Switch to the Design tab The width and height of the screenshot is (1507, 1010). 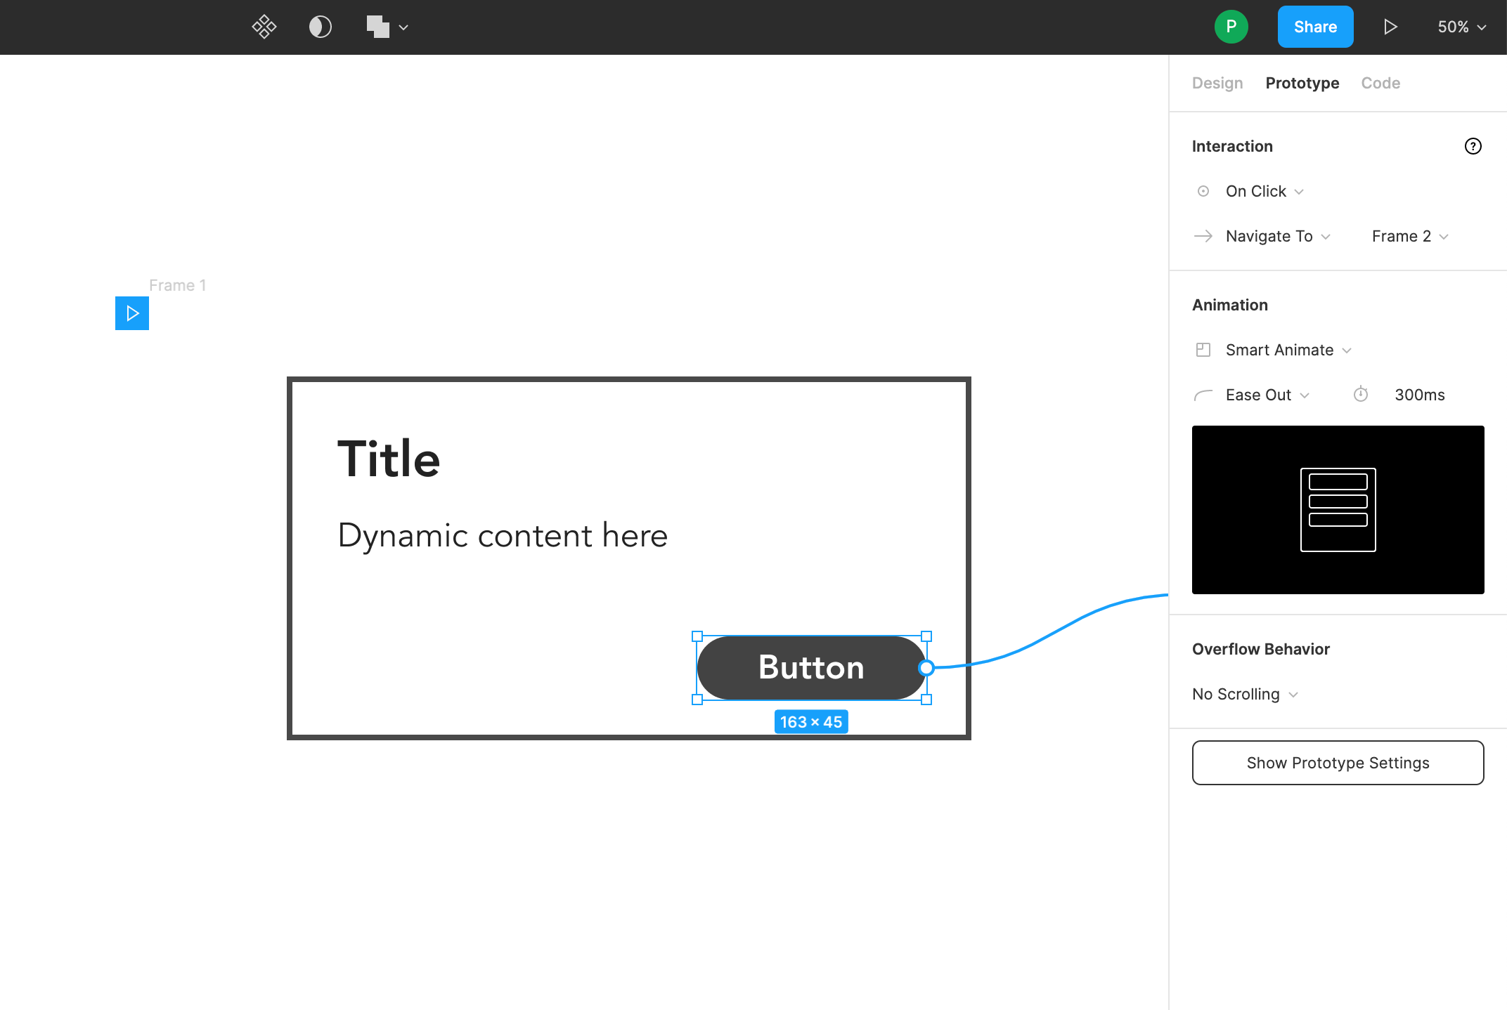point(1216,82)
